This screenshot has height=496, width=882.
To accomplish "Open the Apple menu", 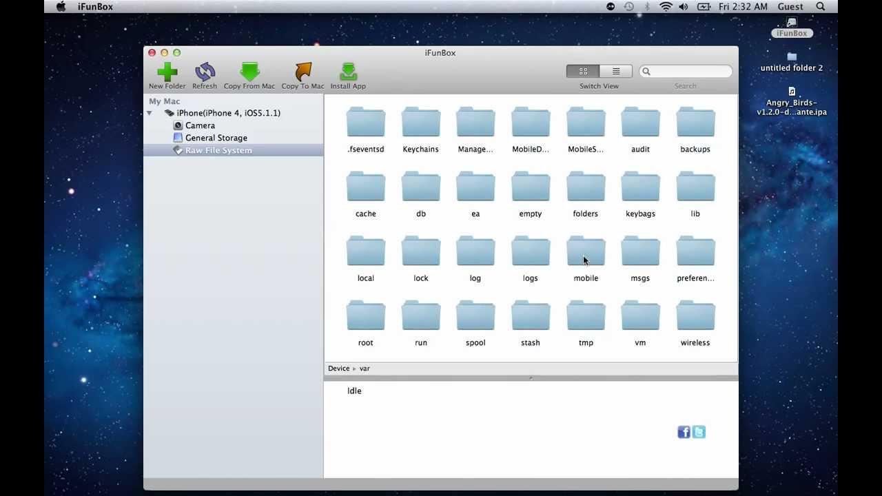I will (61, 6).
